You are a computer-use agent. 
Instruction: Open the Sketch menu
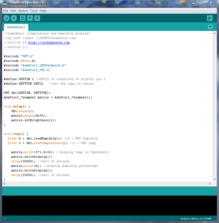23,11
